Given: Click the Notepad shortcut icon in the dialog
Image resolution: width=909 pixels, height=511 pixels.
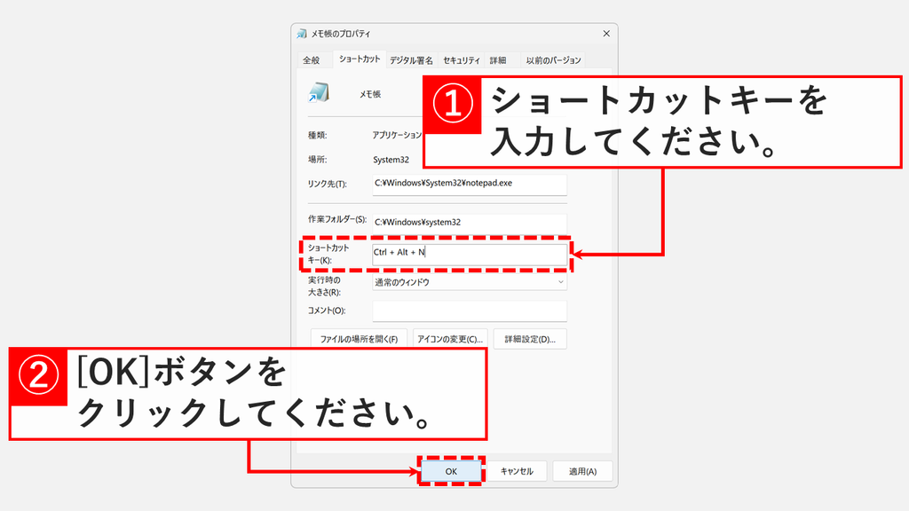Looking at the screenshot, I should (x=319, y=92).
